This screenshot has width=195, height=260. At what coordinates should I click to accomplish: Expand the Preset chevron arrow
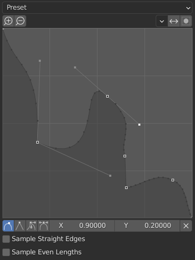[x=188, y=8]
